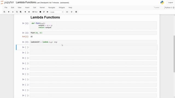The image size is (175, 98).
Task: Click the output value 35
Action: (x=31, y=37)
